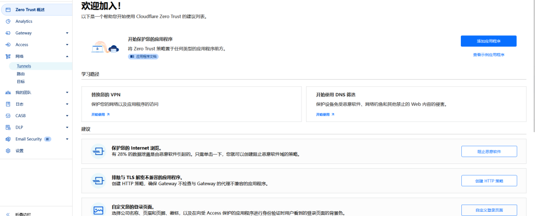Open Zero Trust 概述 page

click(37, 10)
